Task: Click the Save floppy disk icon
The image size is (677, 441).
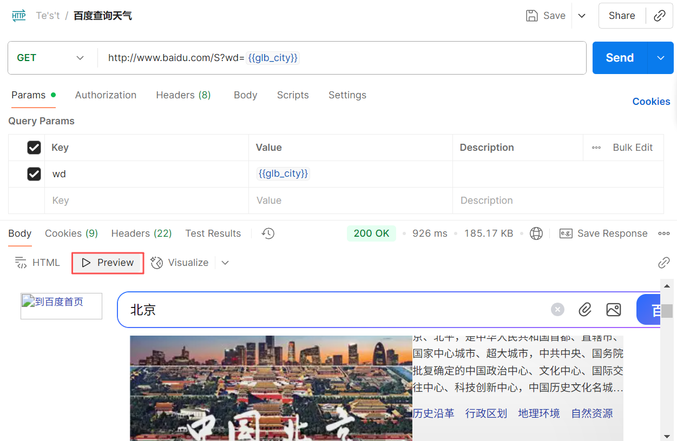Action: click(x=532, y=16)
